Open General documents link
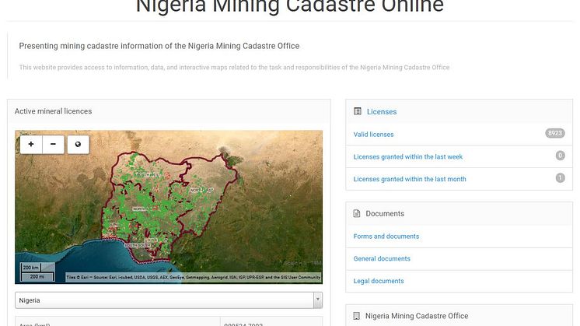 coord(382,258)
